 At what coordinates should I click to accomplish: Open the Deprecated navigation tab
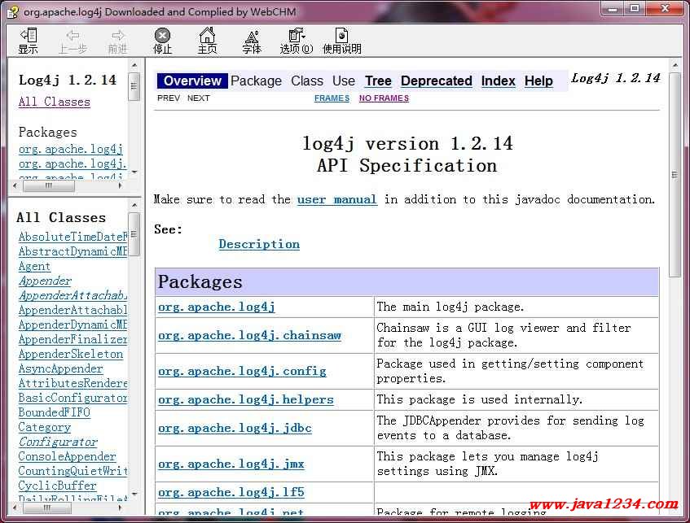pos(437,81)
